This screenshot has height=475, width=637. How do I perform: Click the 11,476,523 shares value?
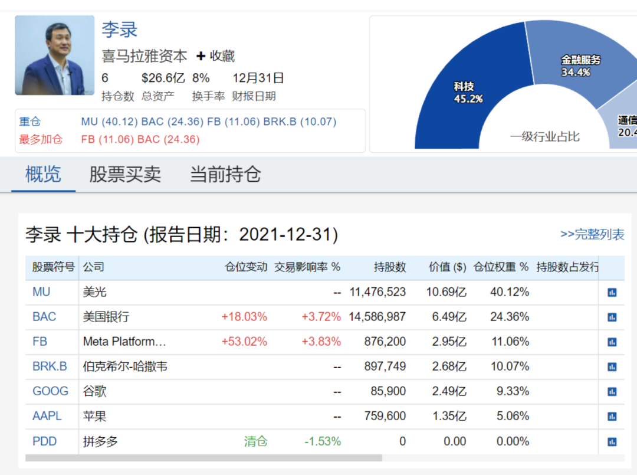point(377,291)
